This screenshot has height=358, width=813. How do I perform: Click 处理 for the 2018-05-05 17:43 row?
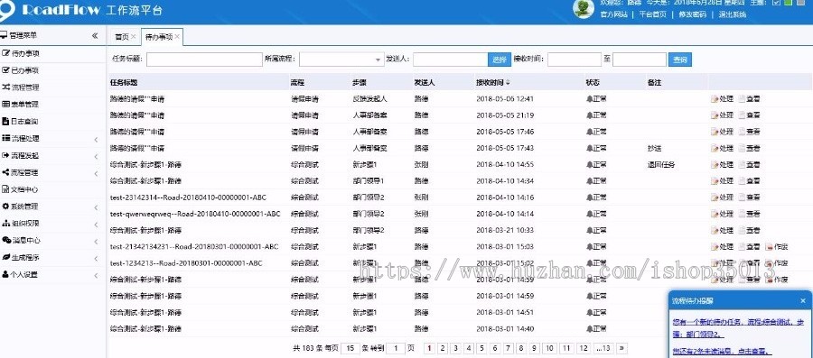(723, 148)
